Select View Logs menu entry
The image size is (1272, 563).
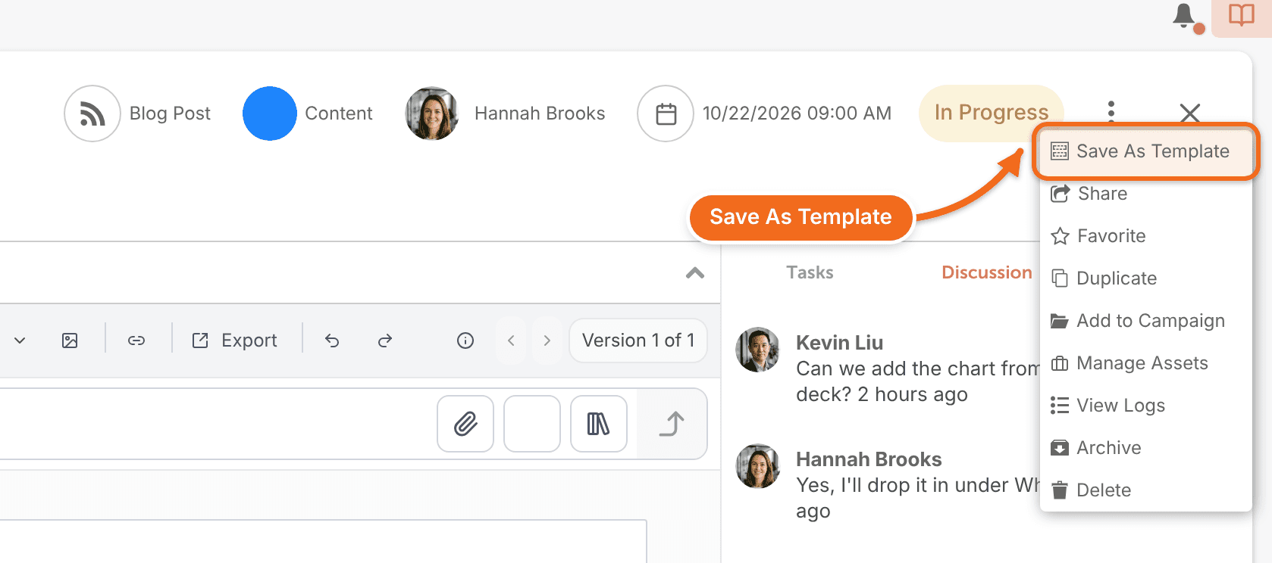point(1146,406)
